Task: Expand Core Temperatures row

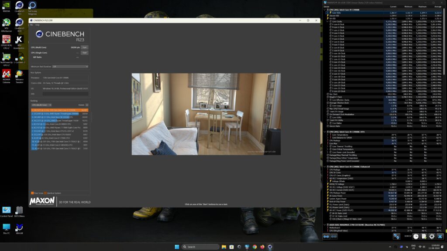Action: pyautogui.click(x=327, y=135)
